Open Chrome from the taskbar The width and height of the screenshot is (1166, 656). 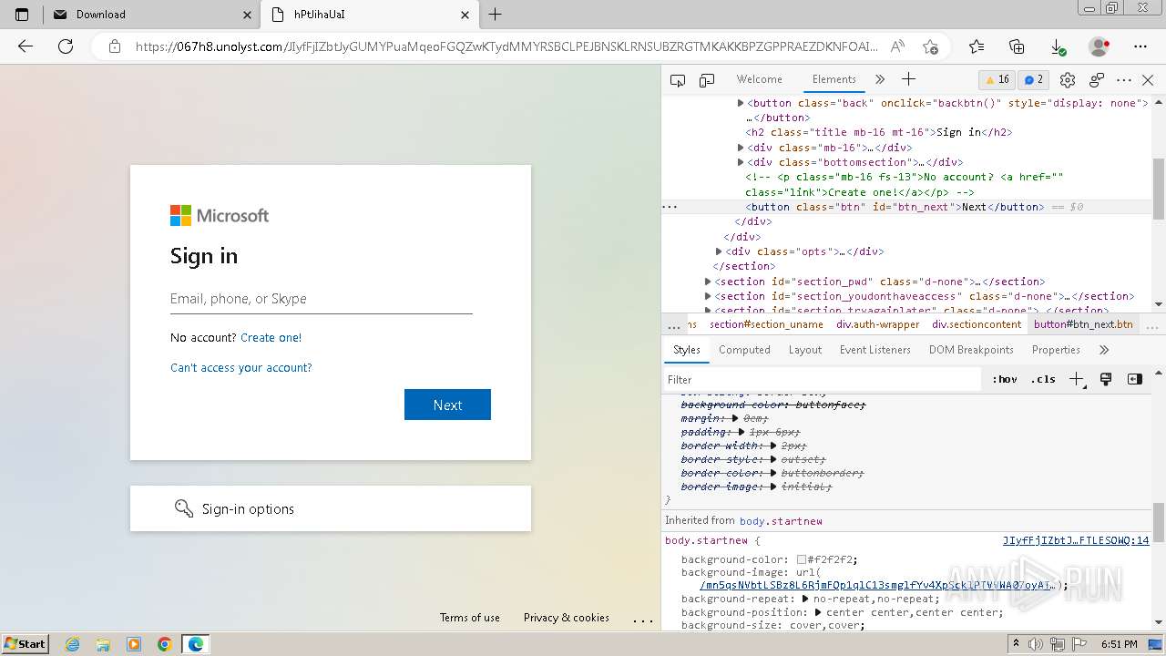(x=164, y=644)
